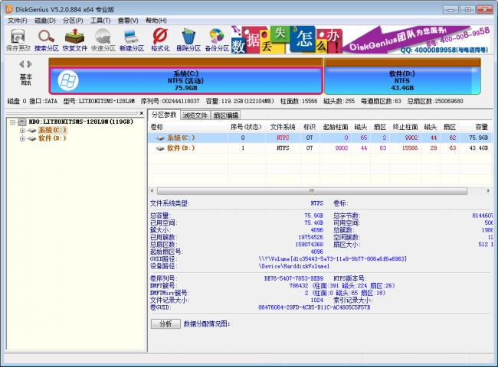This screenshot has height=367, width=498.
Task: Click the volume serial BE76-5407-7653-BEB9
Action: [293, 278]
